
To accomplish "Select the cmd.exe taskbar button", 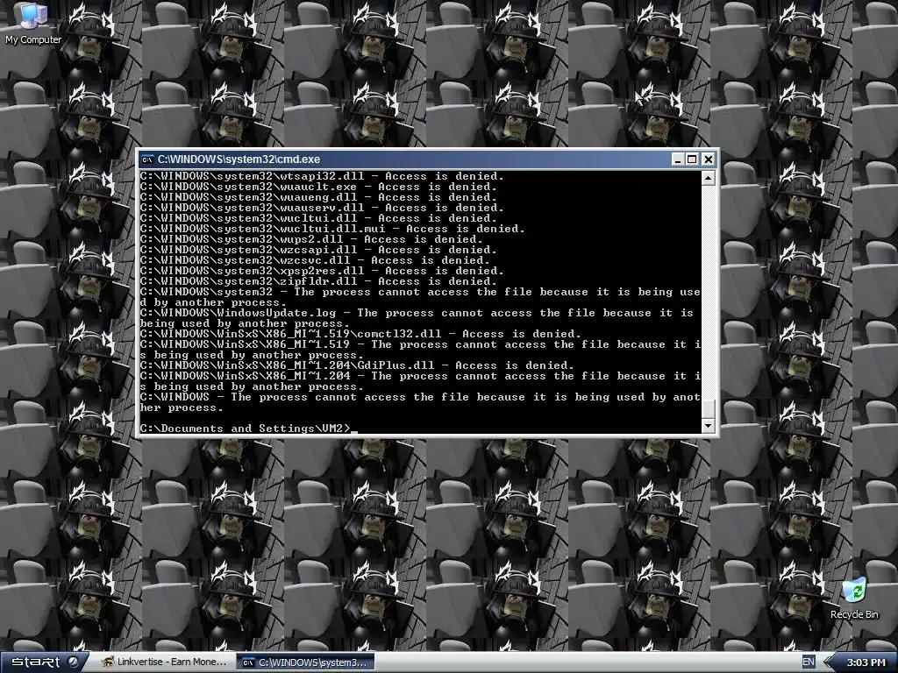I will pos(305,662).
